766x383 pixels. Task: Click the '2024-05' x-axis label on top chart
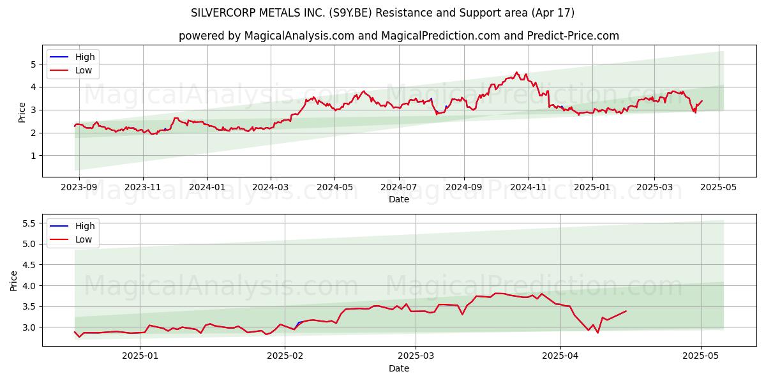pos(334,188)
